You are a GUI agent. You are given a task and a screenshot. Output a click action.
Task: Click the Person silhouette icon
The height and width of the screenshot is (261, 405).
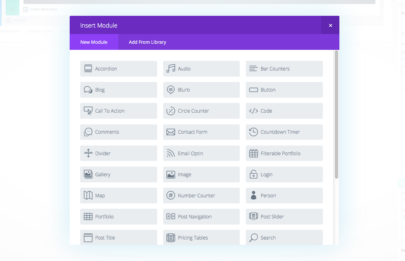click(x=254, y=195)
